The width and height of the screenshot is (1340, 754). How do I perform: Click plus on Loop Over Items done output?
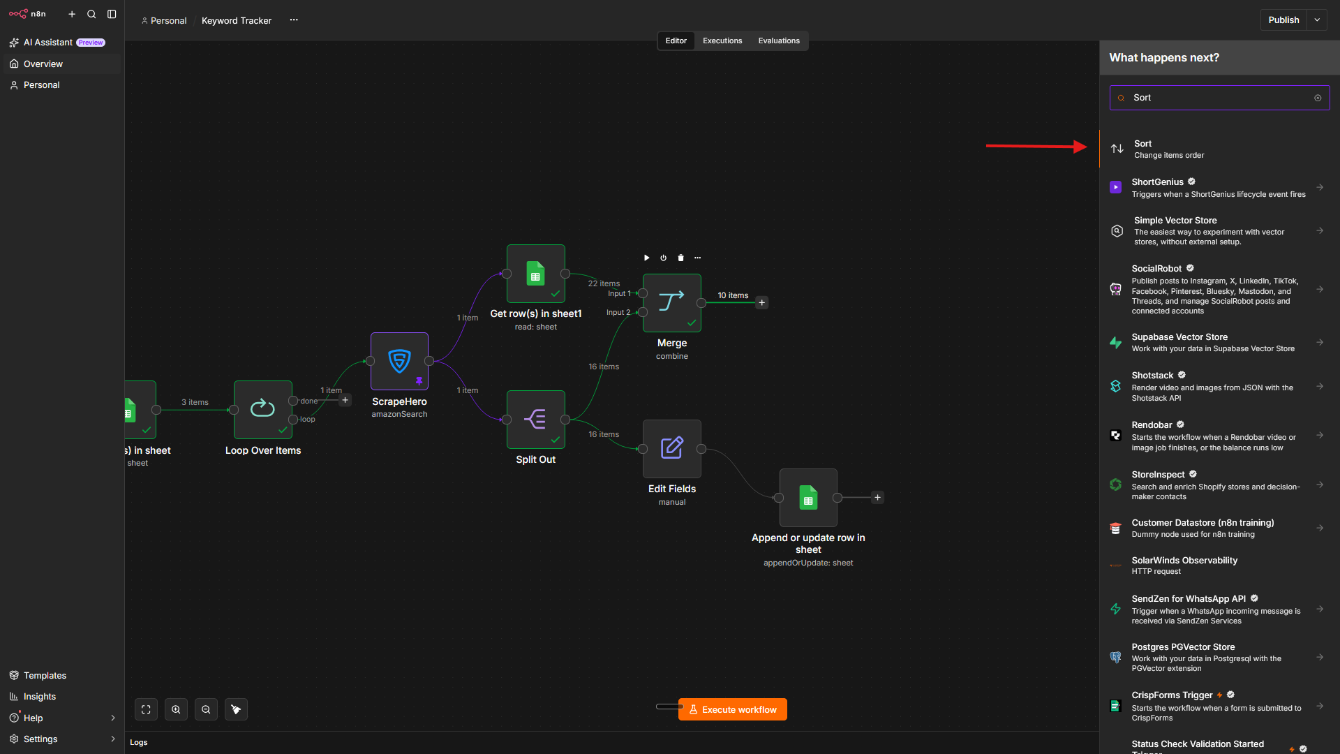point(345,400)
